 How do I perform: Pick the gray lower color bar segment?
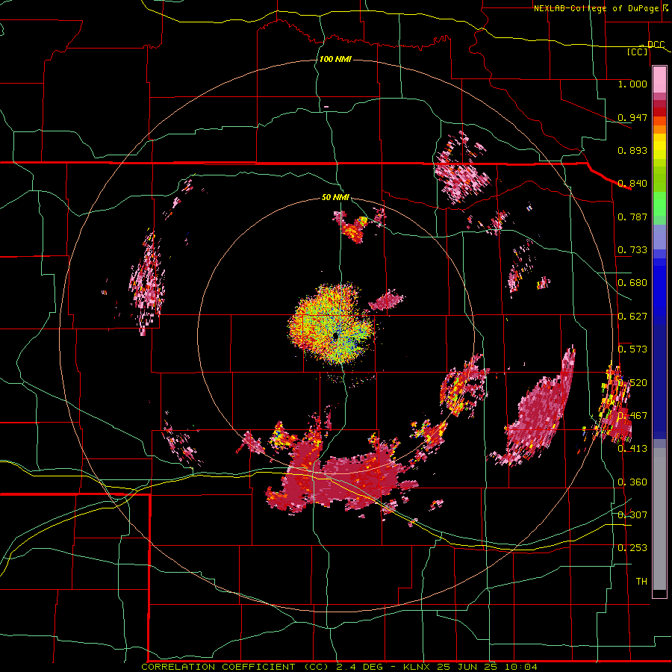[659, 519]
